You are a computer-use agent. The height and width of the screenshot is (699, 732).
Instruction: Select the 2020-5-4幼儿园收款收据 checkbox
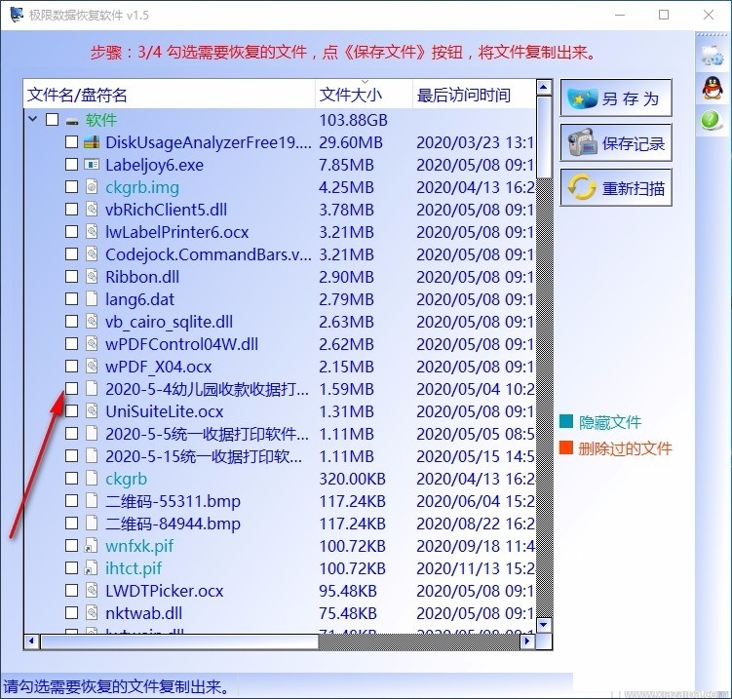71,388
